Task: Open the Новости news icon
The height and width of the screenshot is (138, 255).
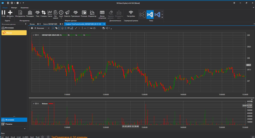Action: click(67, 13)
